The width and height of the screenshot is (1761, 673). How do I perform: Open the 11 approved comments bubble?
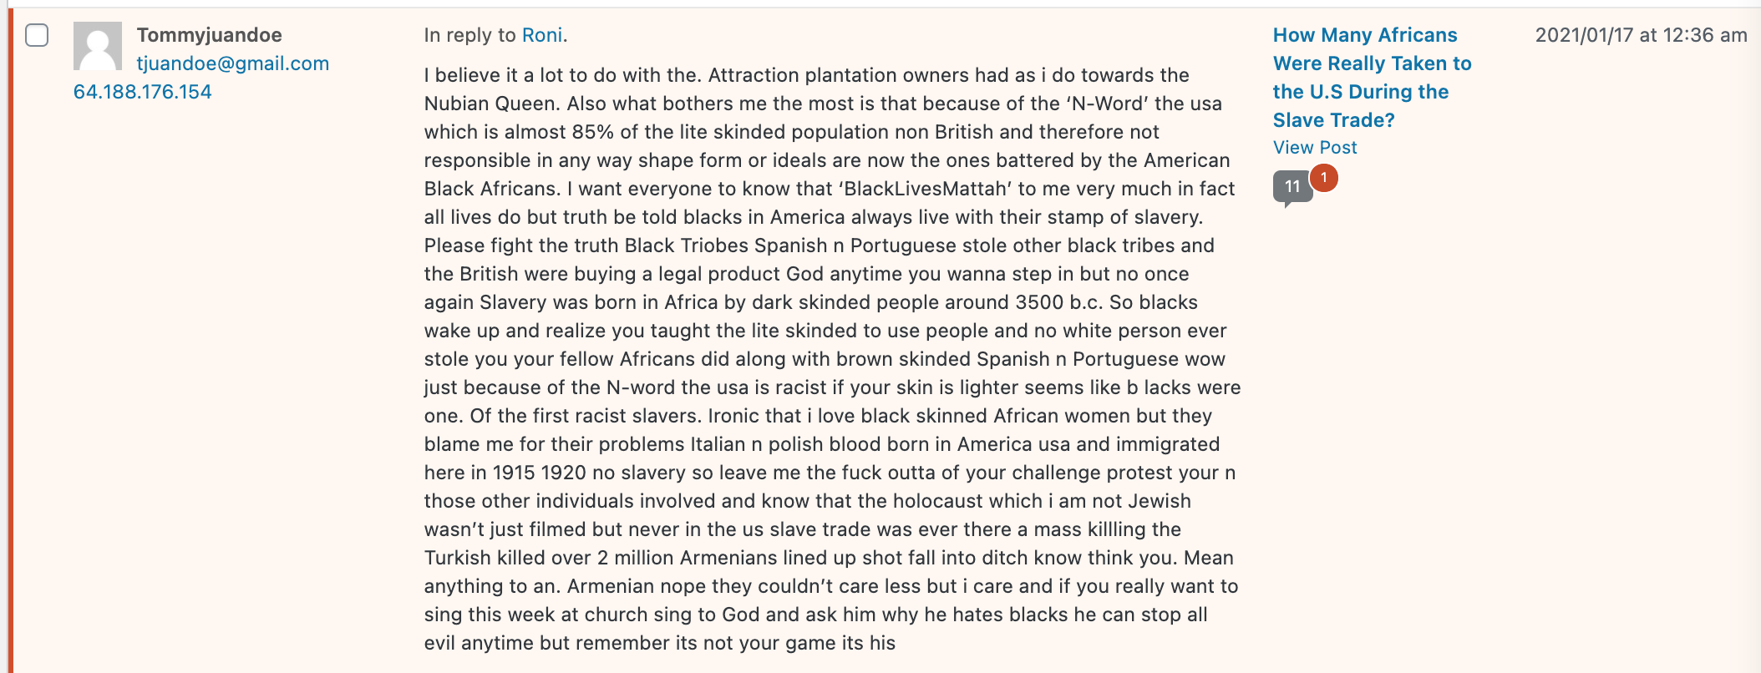point(1292,187)
